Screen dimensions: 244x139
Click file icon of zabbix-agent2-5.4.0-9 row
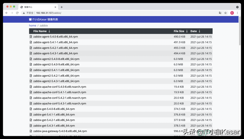[31, 64]
